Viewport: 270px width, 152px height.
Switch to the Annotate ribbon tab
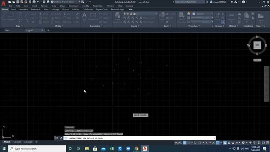24,9
